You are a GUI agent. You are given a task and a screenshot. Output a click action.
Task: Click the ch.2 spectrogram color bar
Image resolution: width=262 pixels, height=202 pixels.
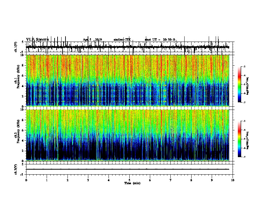[239, 139]
